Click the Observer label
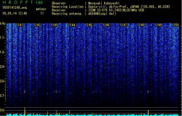The width and height of the screenshot is (182, 116). pyautogui.click(x=59, y=3)
